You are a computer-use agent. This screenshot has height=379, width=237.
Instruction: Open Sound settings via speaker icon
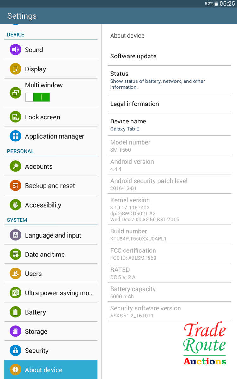[x=15, y=50]
